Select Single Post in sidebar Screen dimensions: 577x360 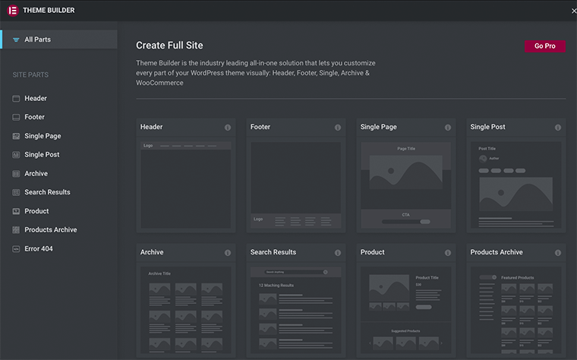[x=42, y=155]
